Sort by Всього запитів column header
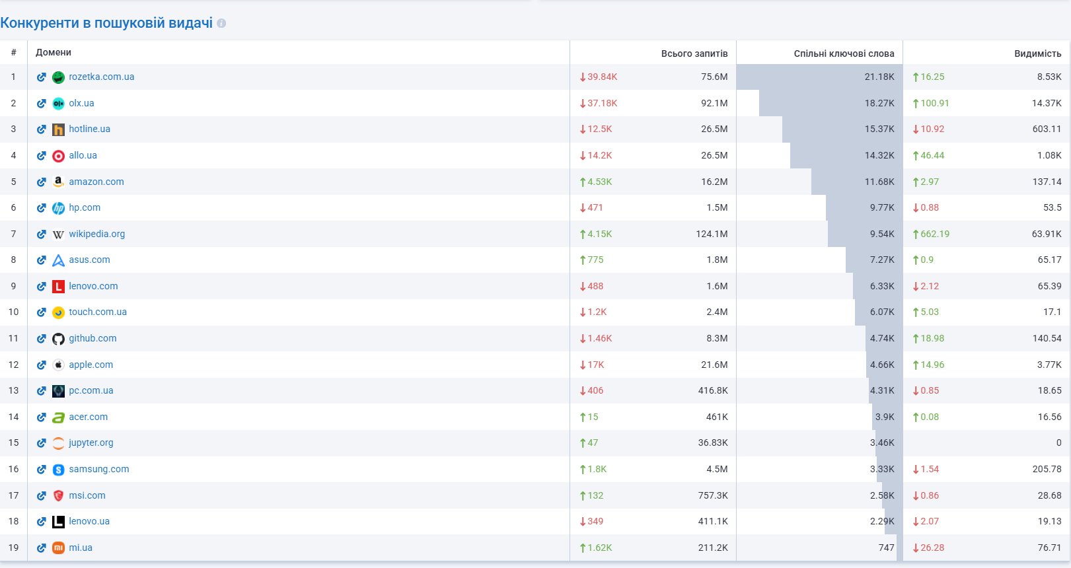1071x568 pixels. [694, 53]
